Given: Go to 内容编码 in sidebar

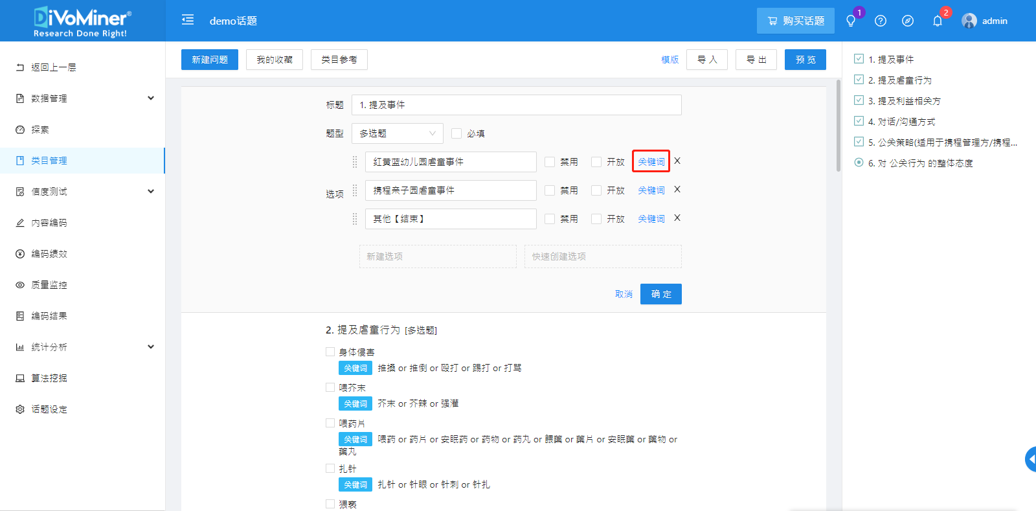Looking at the screenshot, I should pos(49,223).
